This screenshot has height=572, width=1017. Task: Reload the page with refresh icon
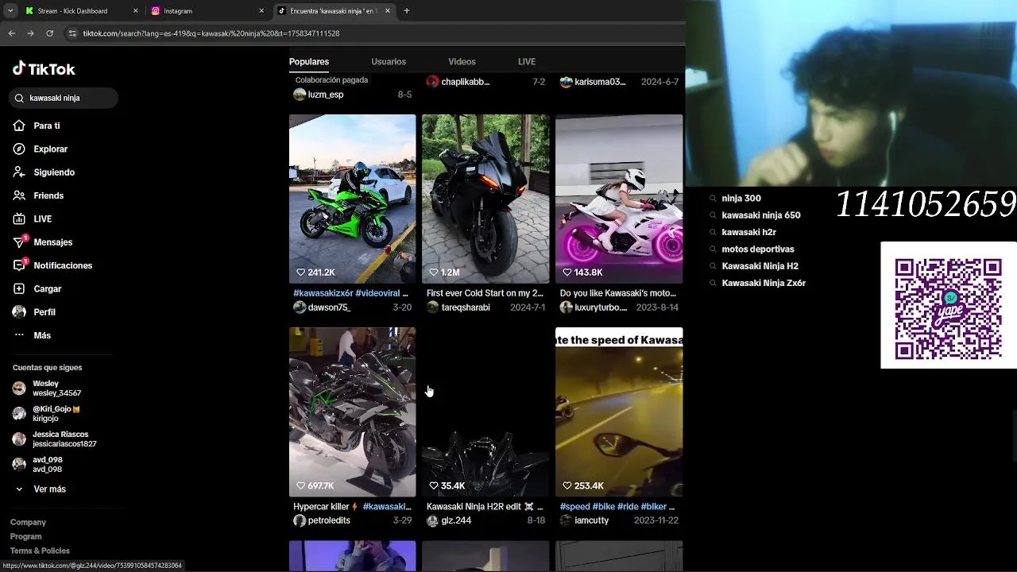pyautogui.click(x=49, y=33)
